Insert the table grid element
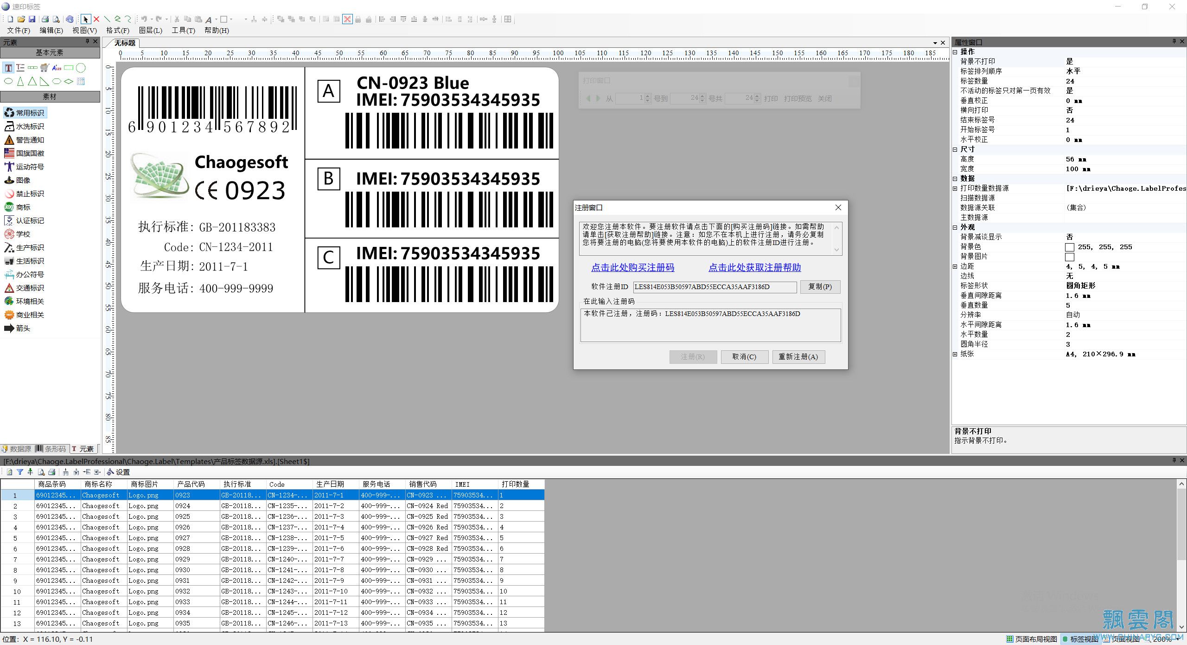The height and width of the screenshot is (645, 1187). coord(81,81)
